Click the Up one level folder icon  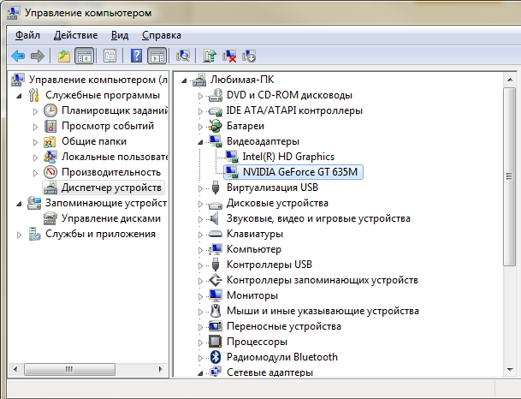pyautogui.click(x=64, y=56)
